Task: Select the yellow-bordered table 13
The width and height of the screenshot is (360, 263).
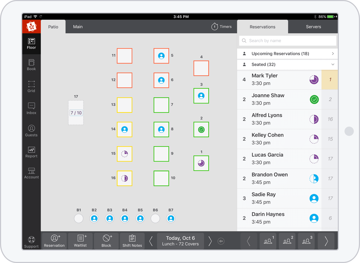Action: pyautogui.click(x=124, y=105)
